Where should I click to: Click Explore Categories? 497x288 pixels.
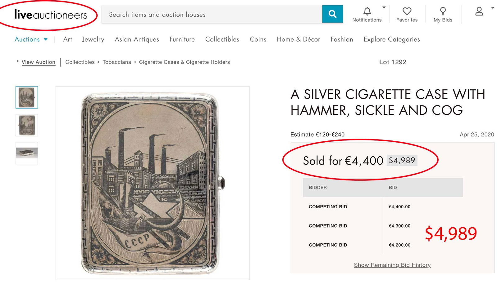click(x=391, y=39)
